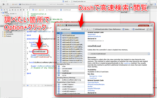Open the Find navigator magnifier icon
The width and height of the screenshot is (157, 98).
click(x=7, y=10)
